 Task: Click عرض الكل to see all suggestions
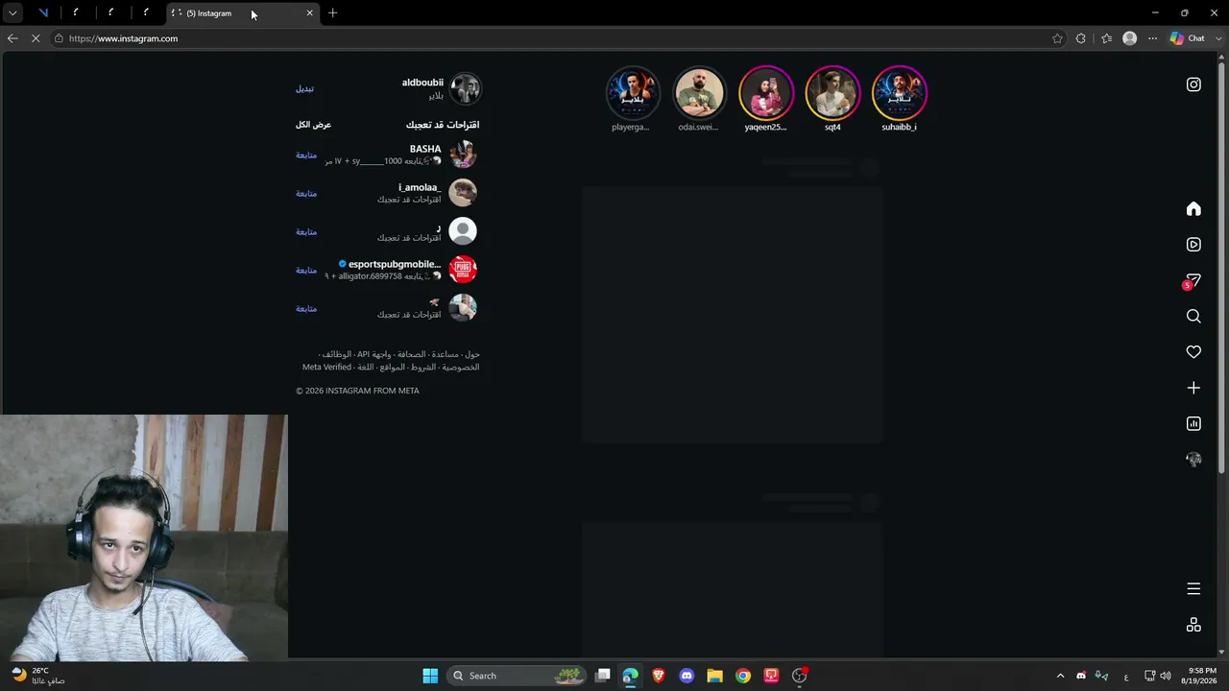(x=313, y=125)
